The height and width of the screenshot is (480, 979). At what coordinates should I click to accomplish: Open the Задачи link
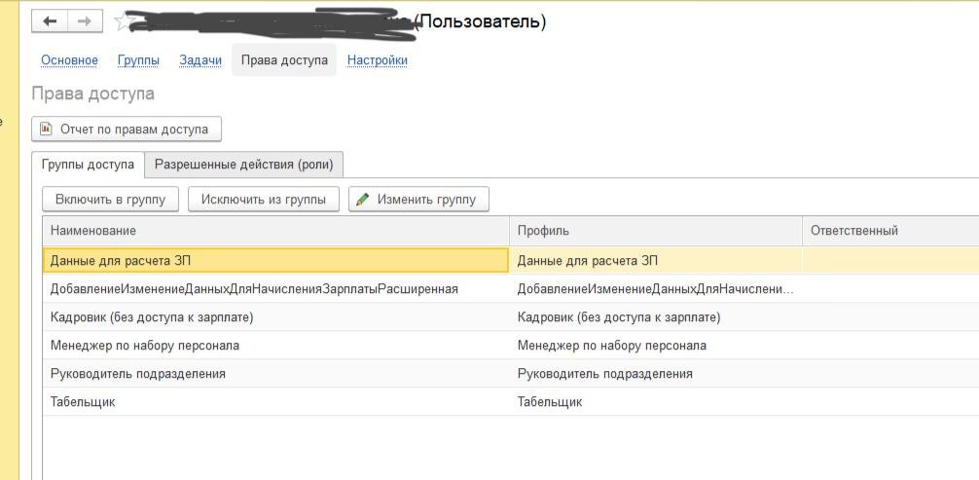(x=200, y=60)
